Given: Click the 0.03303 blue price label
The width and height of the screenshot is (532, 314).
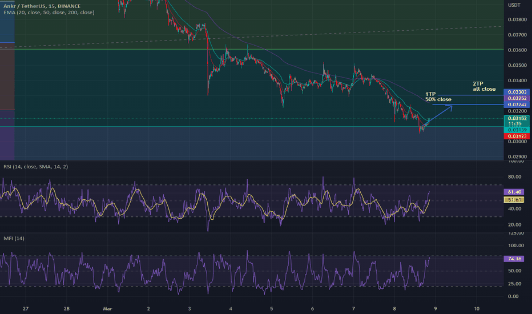Looking at the screenshot, I should (x=517, y=92).
